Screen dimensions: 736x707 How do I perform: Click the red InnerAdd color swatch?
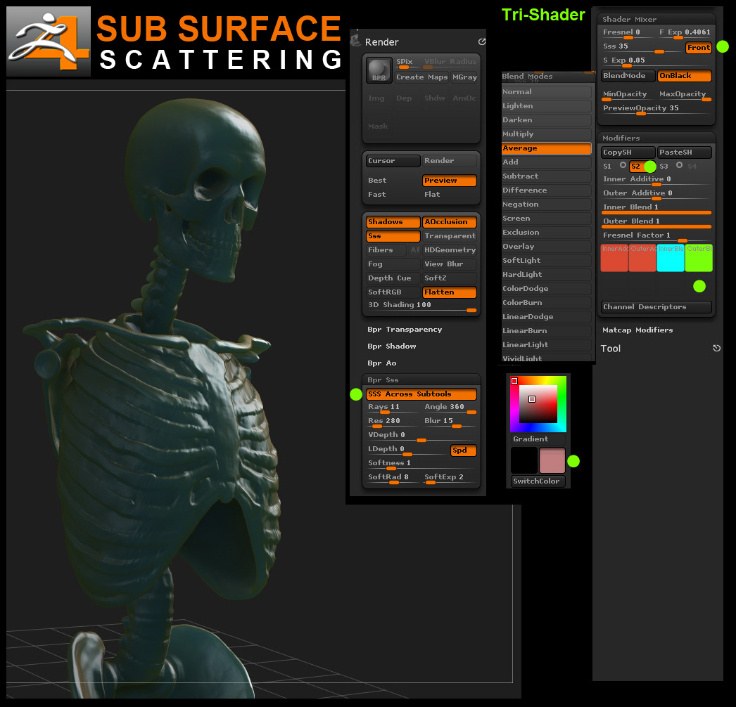tap(614, 258)
